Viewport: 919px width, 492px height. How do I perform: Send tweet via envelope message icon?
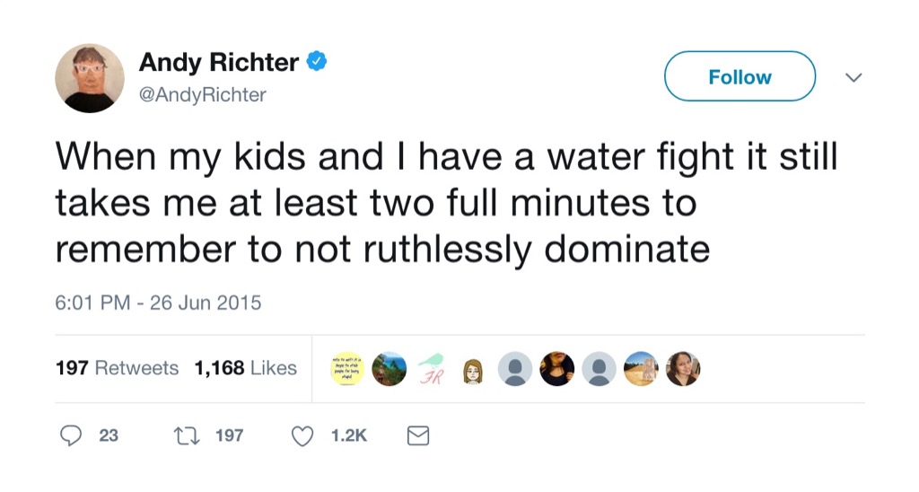418,435
